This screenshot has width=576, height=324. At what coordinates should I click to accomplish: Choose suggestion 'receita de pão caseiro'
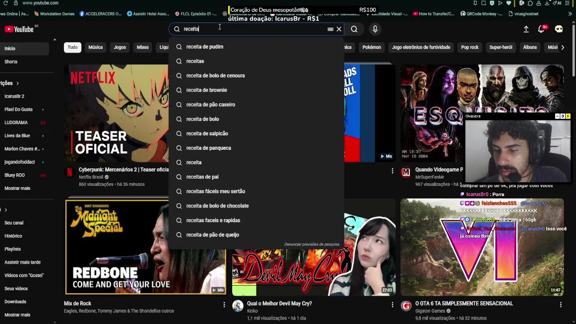click(256, 104)
